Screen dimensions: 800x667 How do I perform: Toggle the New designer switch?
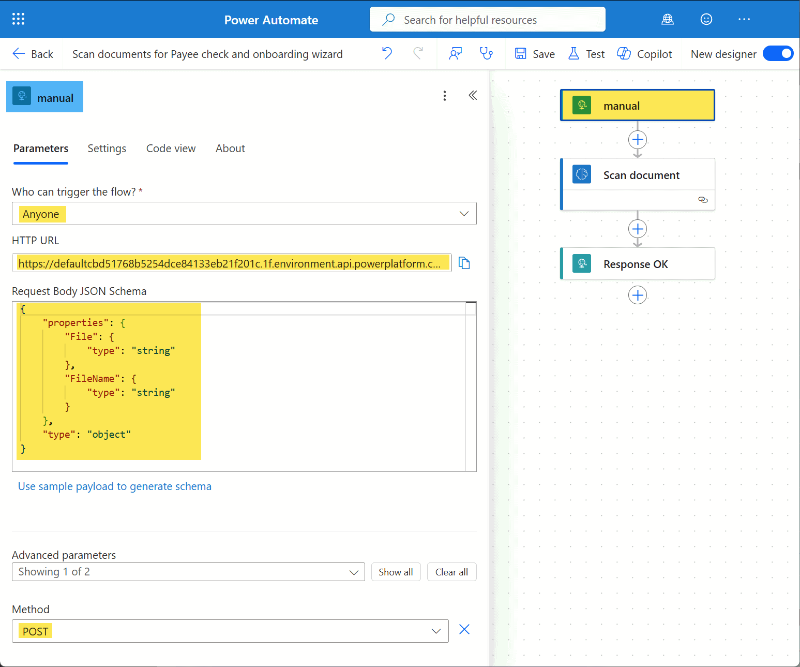point(778,53)
